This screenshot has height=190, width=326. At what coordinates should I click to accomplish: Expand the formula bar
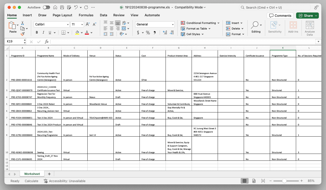pos(318,41)
